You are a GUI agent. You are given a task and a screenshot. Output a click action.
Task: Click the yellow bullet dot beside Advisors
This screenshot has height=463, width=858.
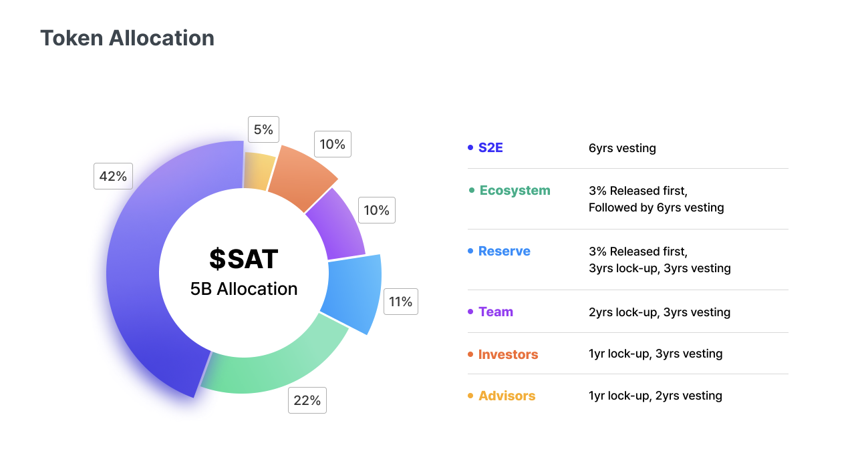470,396
